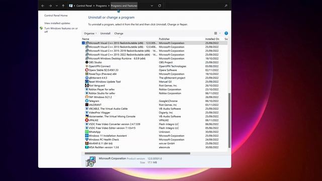This screenshot has width=322, height=181.
Task: Open Turn Windows features on or off
Action: point(61,30)
